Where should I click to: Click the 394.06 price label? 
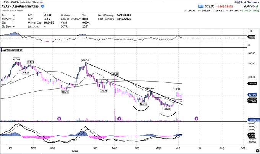31,62
